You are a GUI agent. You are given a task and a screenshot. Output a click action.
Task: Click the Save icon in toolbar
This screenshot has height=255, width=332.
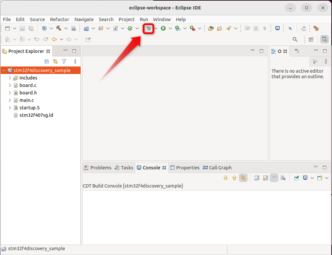point(22,28)
